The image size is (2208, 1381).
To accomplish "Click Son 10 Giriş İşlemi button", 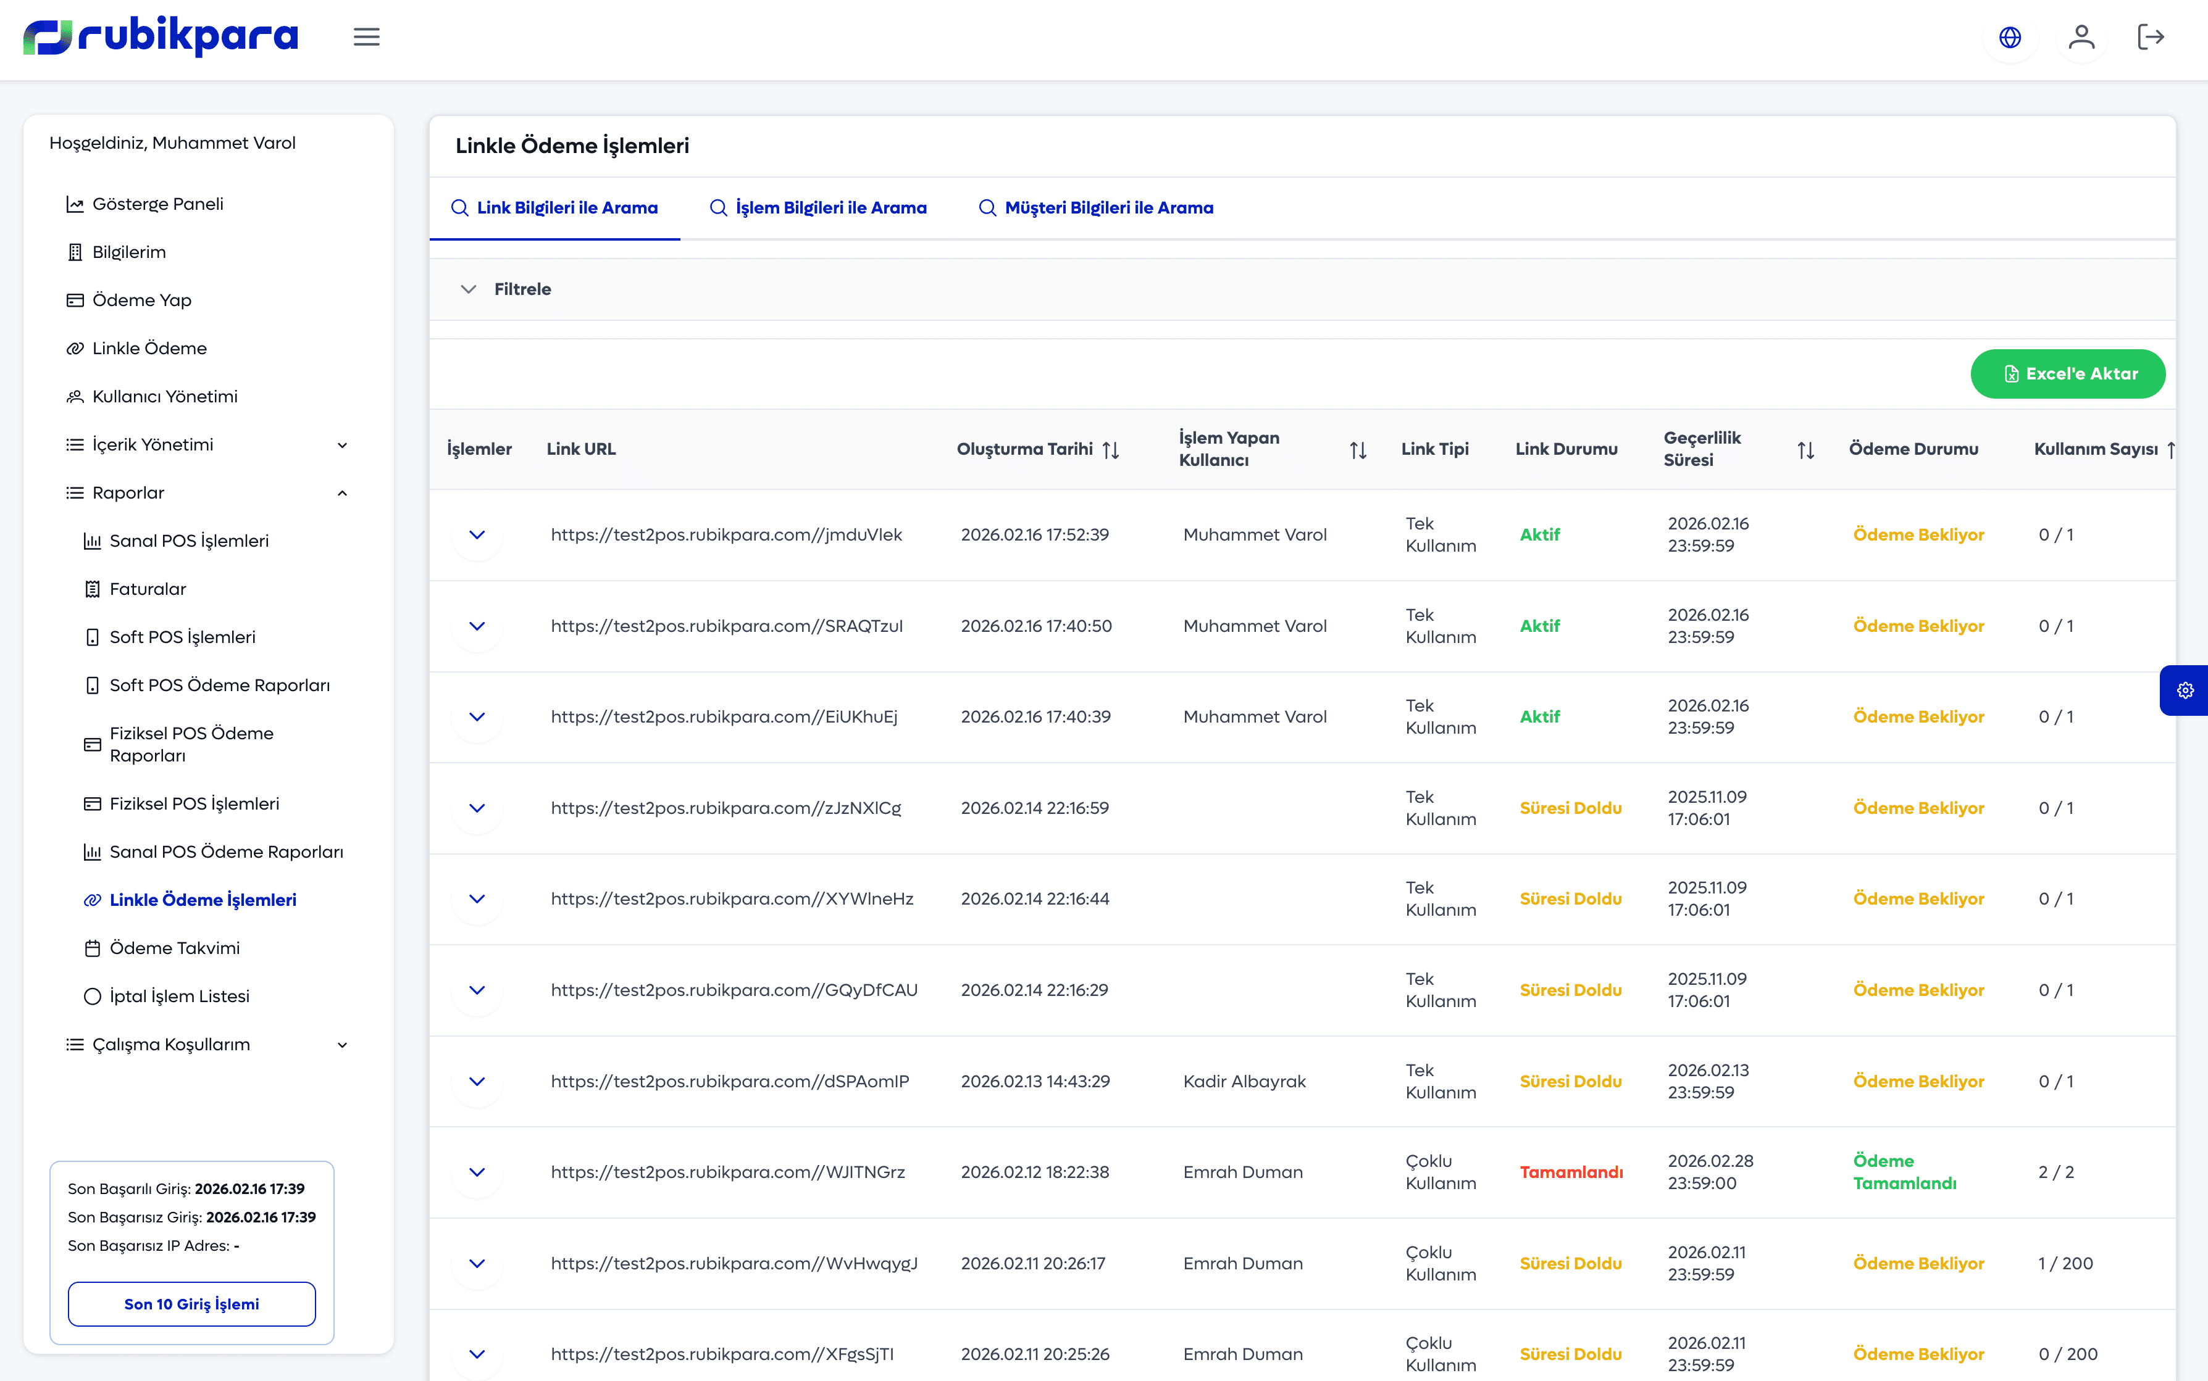I will pos(192,1304).
